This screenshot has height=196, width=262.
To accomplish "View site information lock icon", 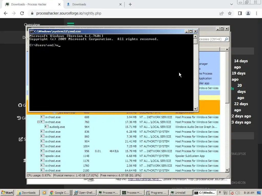I will (32, 13).
